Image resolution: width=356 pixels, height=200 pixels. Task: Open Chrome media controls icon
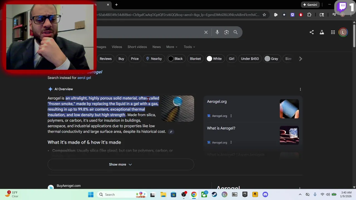click(334, 15)
